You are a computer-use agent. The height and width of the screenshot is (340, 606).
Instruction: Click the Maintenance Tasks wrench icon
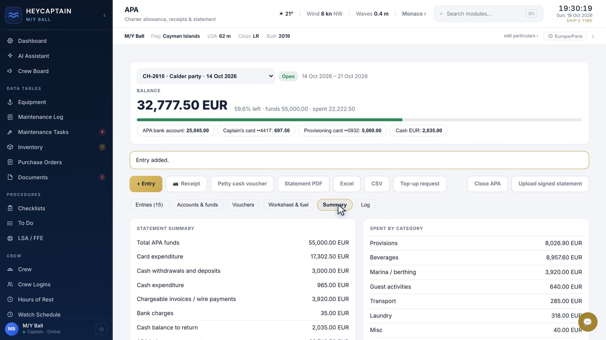tap(10, 132)
